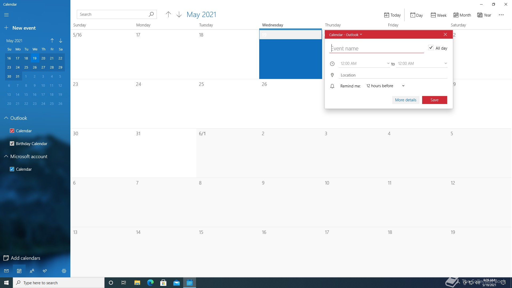Open Cortana circle icon on taskbar

111,283
